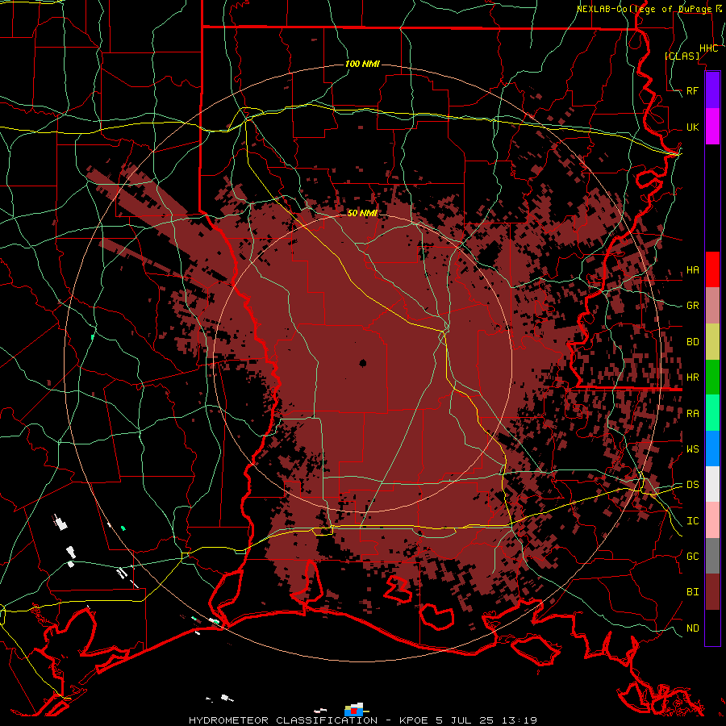Select the GR pink legend swatch
The width and height of the screenshot is (726, 726).
(712, 305)
